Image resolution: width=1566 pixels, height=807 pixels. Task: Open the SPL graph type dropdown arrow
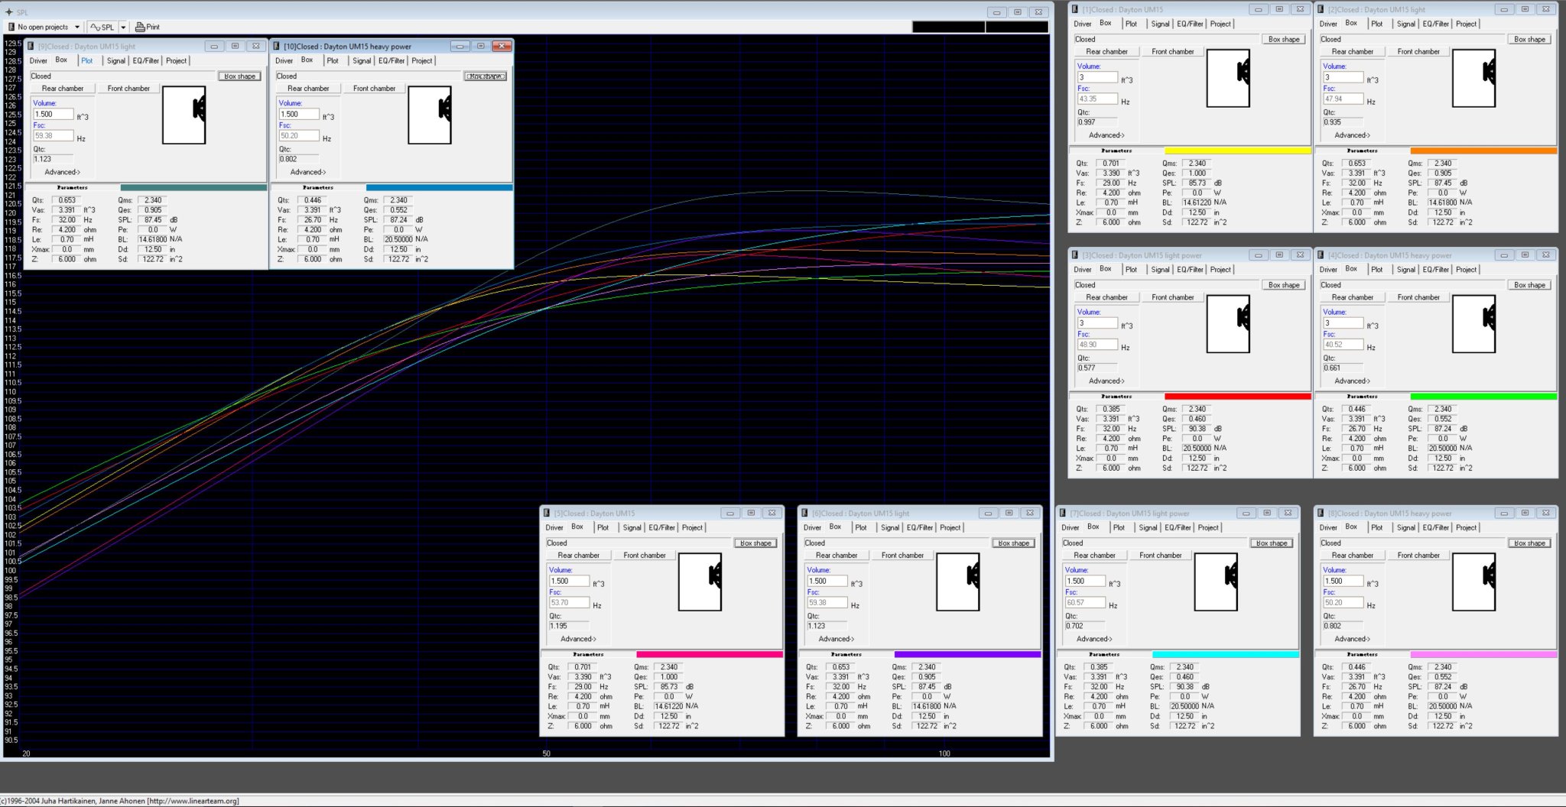click(123, 27)
